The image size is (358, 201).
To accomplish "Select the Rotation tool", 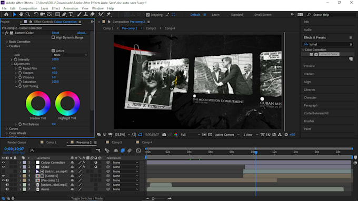I will 36,14.
